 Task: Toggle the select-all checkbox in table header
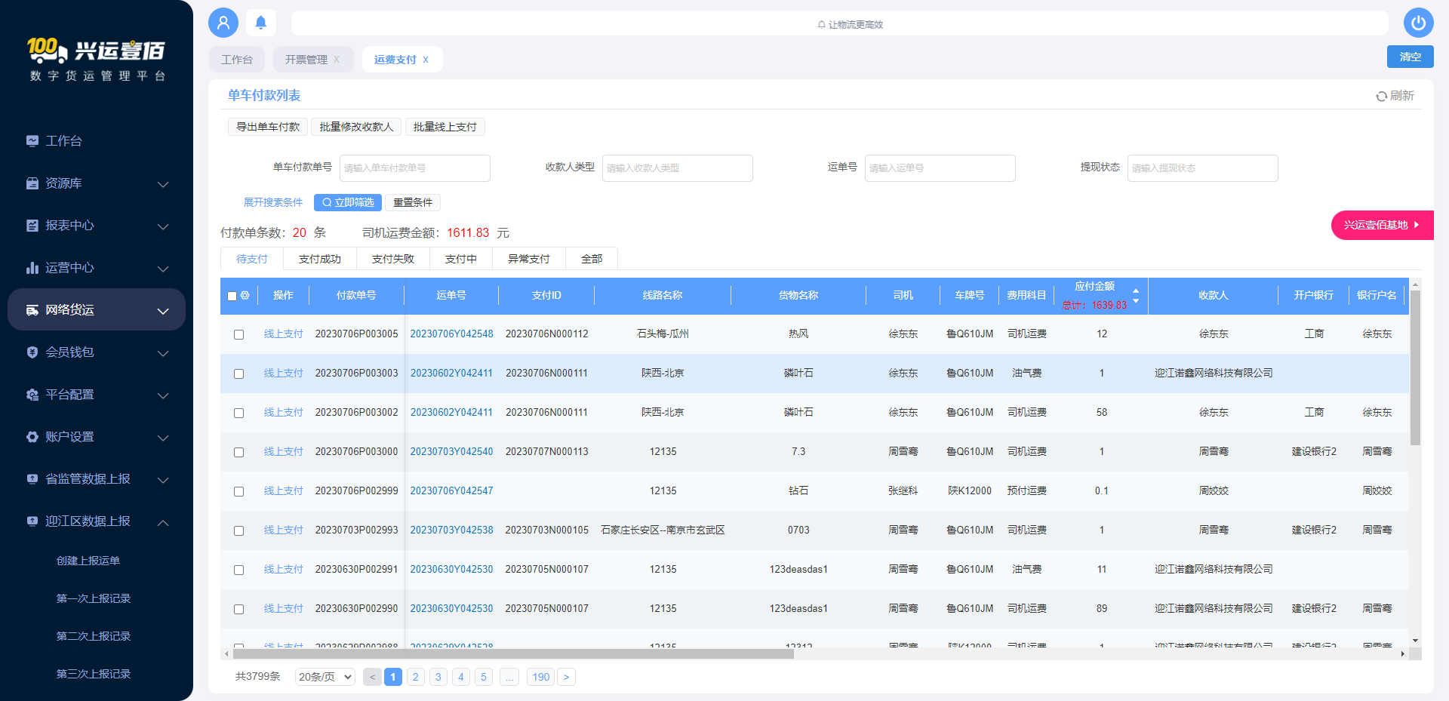232,296
